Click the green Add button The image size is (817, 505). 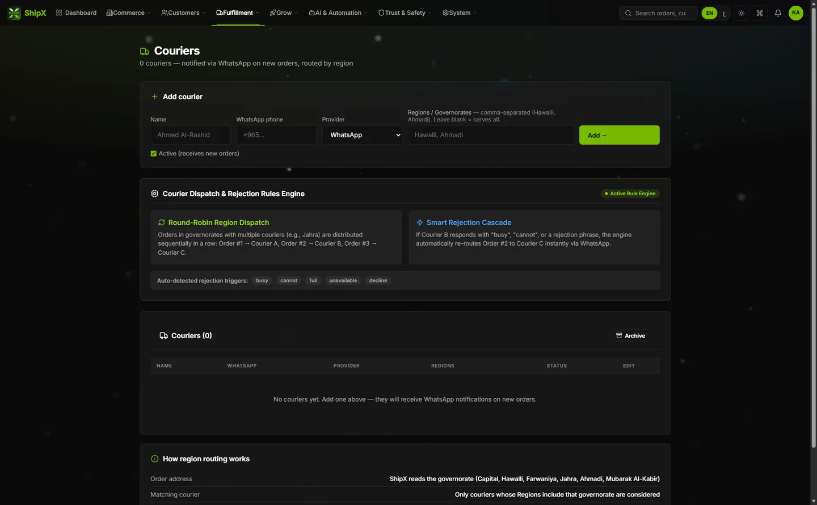(619, 135)
